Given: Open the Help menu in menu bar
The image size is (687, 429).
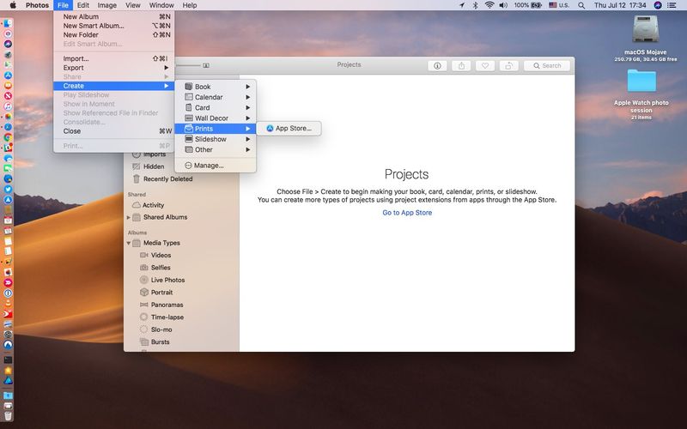Looking at the screenshot, I should coord(190,5).
